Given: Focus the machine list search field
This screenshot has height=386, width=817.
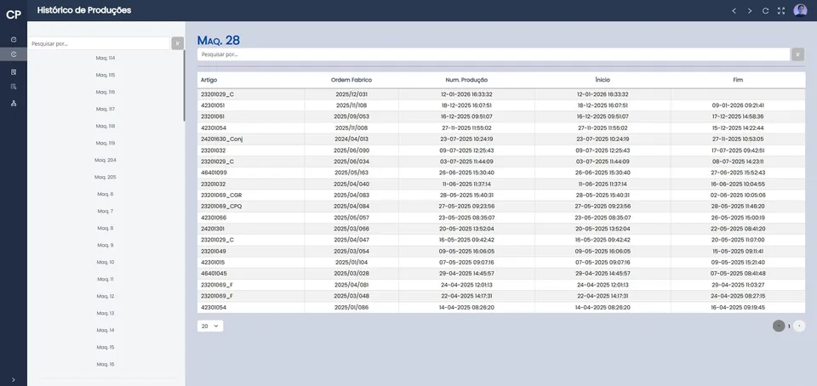Looking at the screenshot, I should coord(99,43).
